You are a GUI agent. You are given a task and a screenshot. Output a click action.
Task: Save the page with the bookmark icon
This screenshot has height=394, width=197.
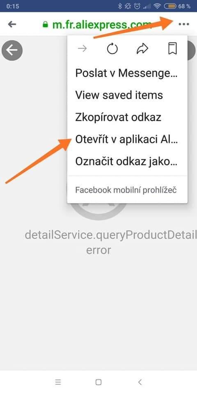(x=172, y=49)
